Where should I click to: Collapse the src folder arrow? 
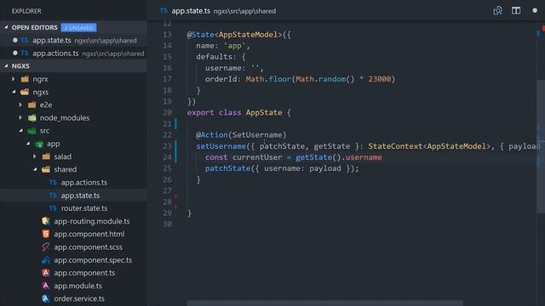tap(20, 131)
